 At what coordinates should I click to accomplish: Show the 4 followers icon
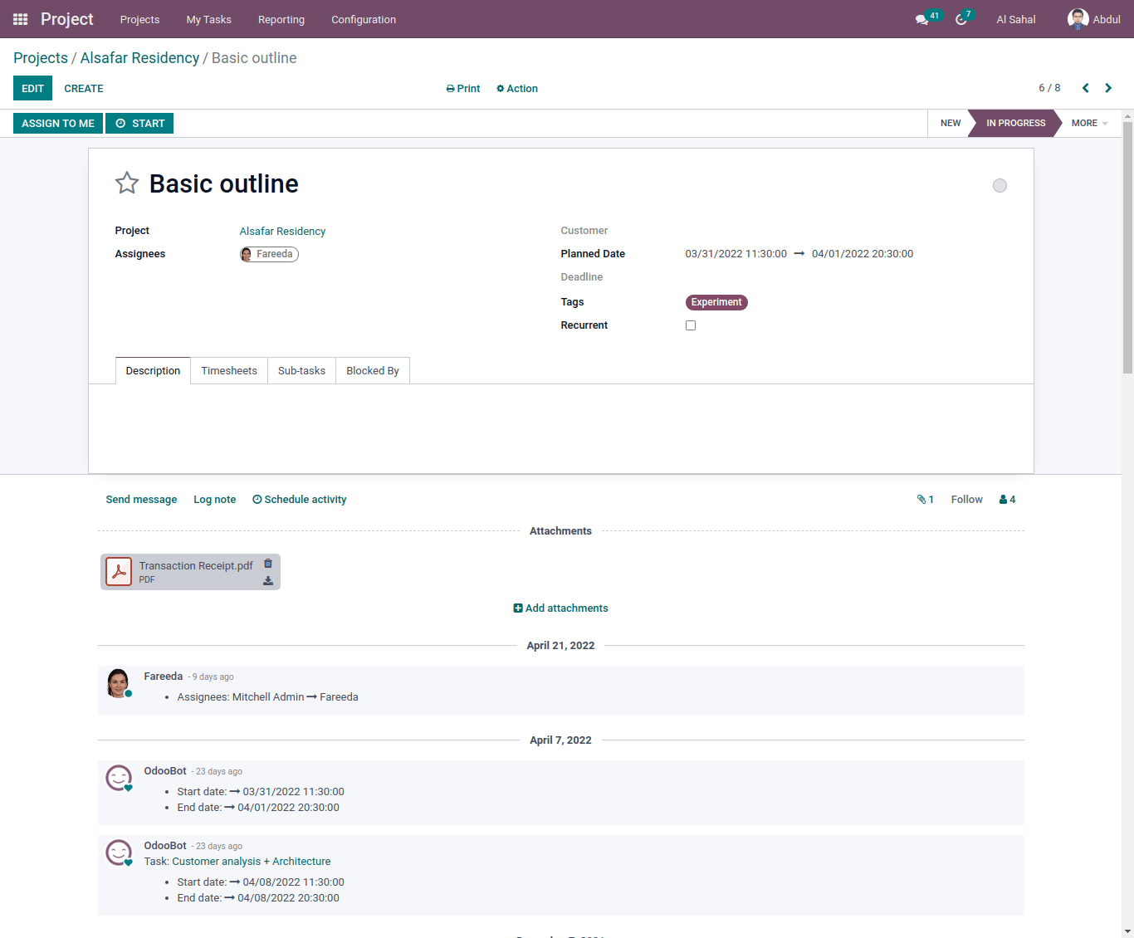coord(1007,500)
